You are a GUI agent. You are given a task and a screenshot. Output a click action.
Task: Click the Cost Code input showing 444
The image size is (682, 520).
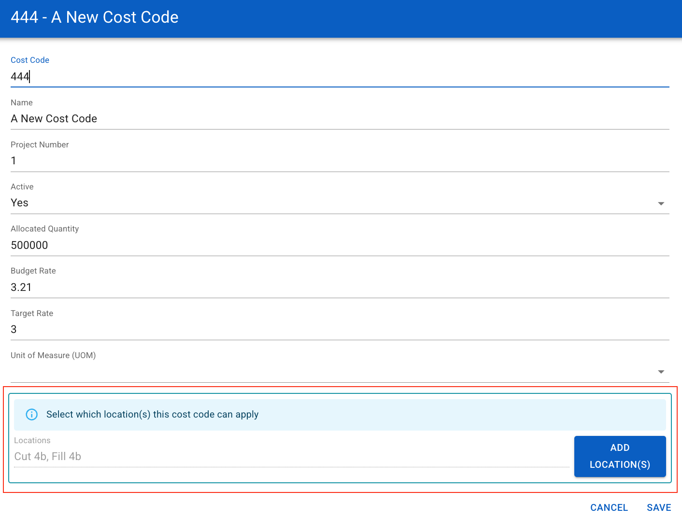click(338, 76)
